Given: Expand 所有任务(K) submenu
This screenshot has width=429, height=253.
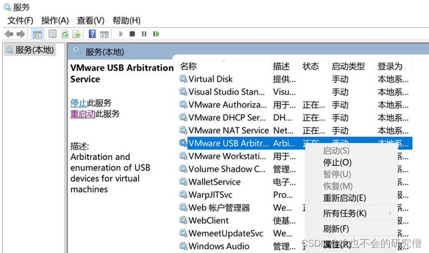Looking at the screenshot, I should tap(352, 213).
